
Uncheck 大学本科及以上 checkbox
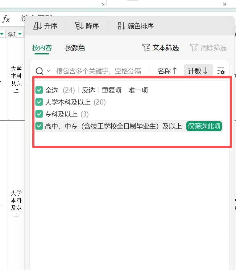click(x=39, y=102)
